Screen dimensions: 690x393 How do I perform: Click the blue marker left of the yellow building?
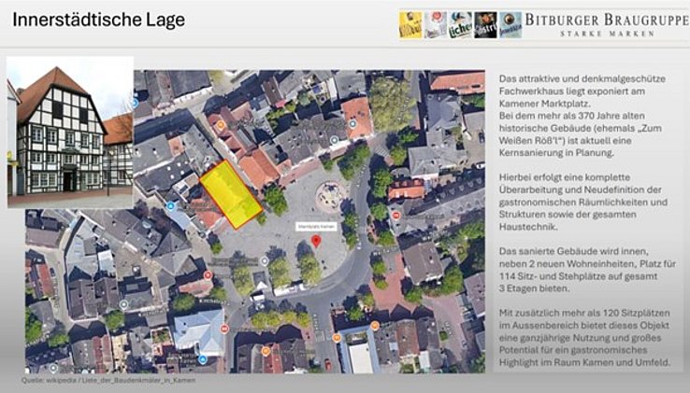(x=171, y=206)
